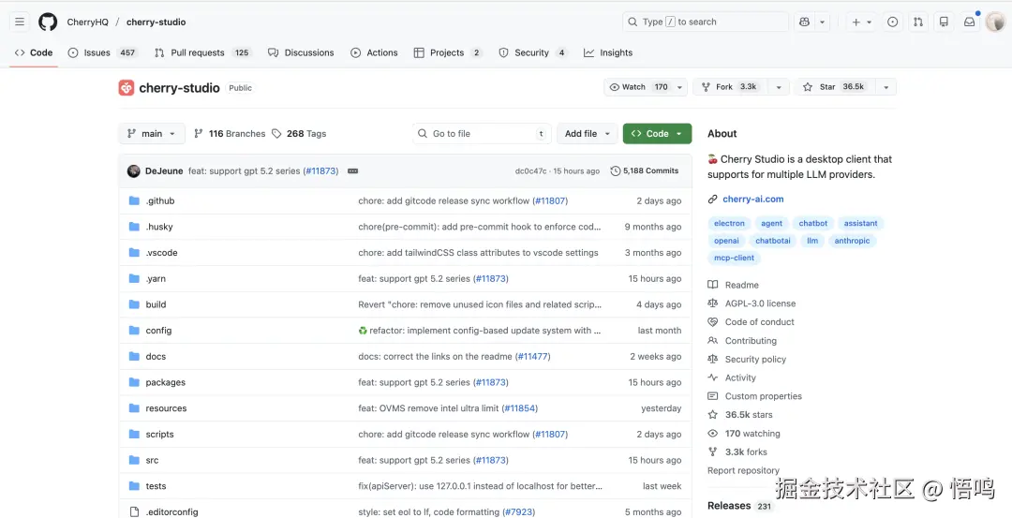
Task: Switch to the Pull requests tab
Action: point(203,52)
